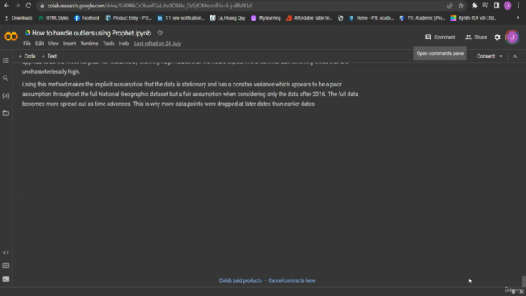Click the Comment button
Screen dimensions: 526x296
[441, 37]
